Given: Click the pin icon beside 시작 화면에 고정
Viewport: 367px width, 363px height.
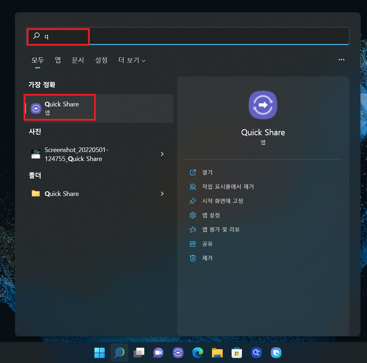Looking at the screenshot, I should click(x=193, y=201).
